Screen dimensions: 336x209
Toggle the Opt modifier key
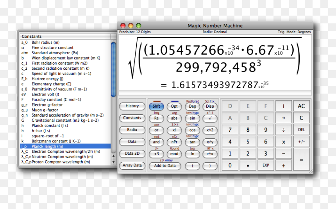pyautogui.click(x=174, y=106)
